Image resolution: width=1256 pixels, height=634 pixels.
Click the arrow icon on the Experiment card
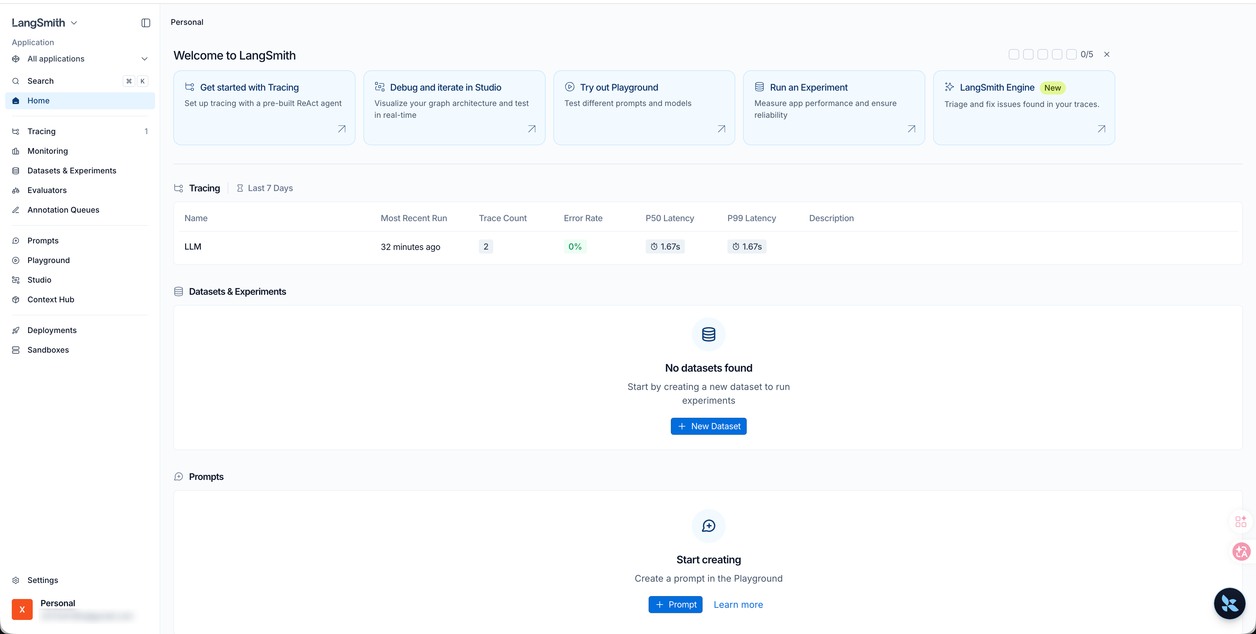tap(911, 129)
